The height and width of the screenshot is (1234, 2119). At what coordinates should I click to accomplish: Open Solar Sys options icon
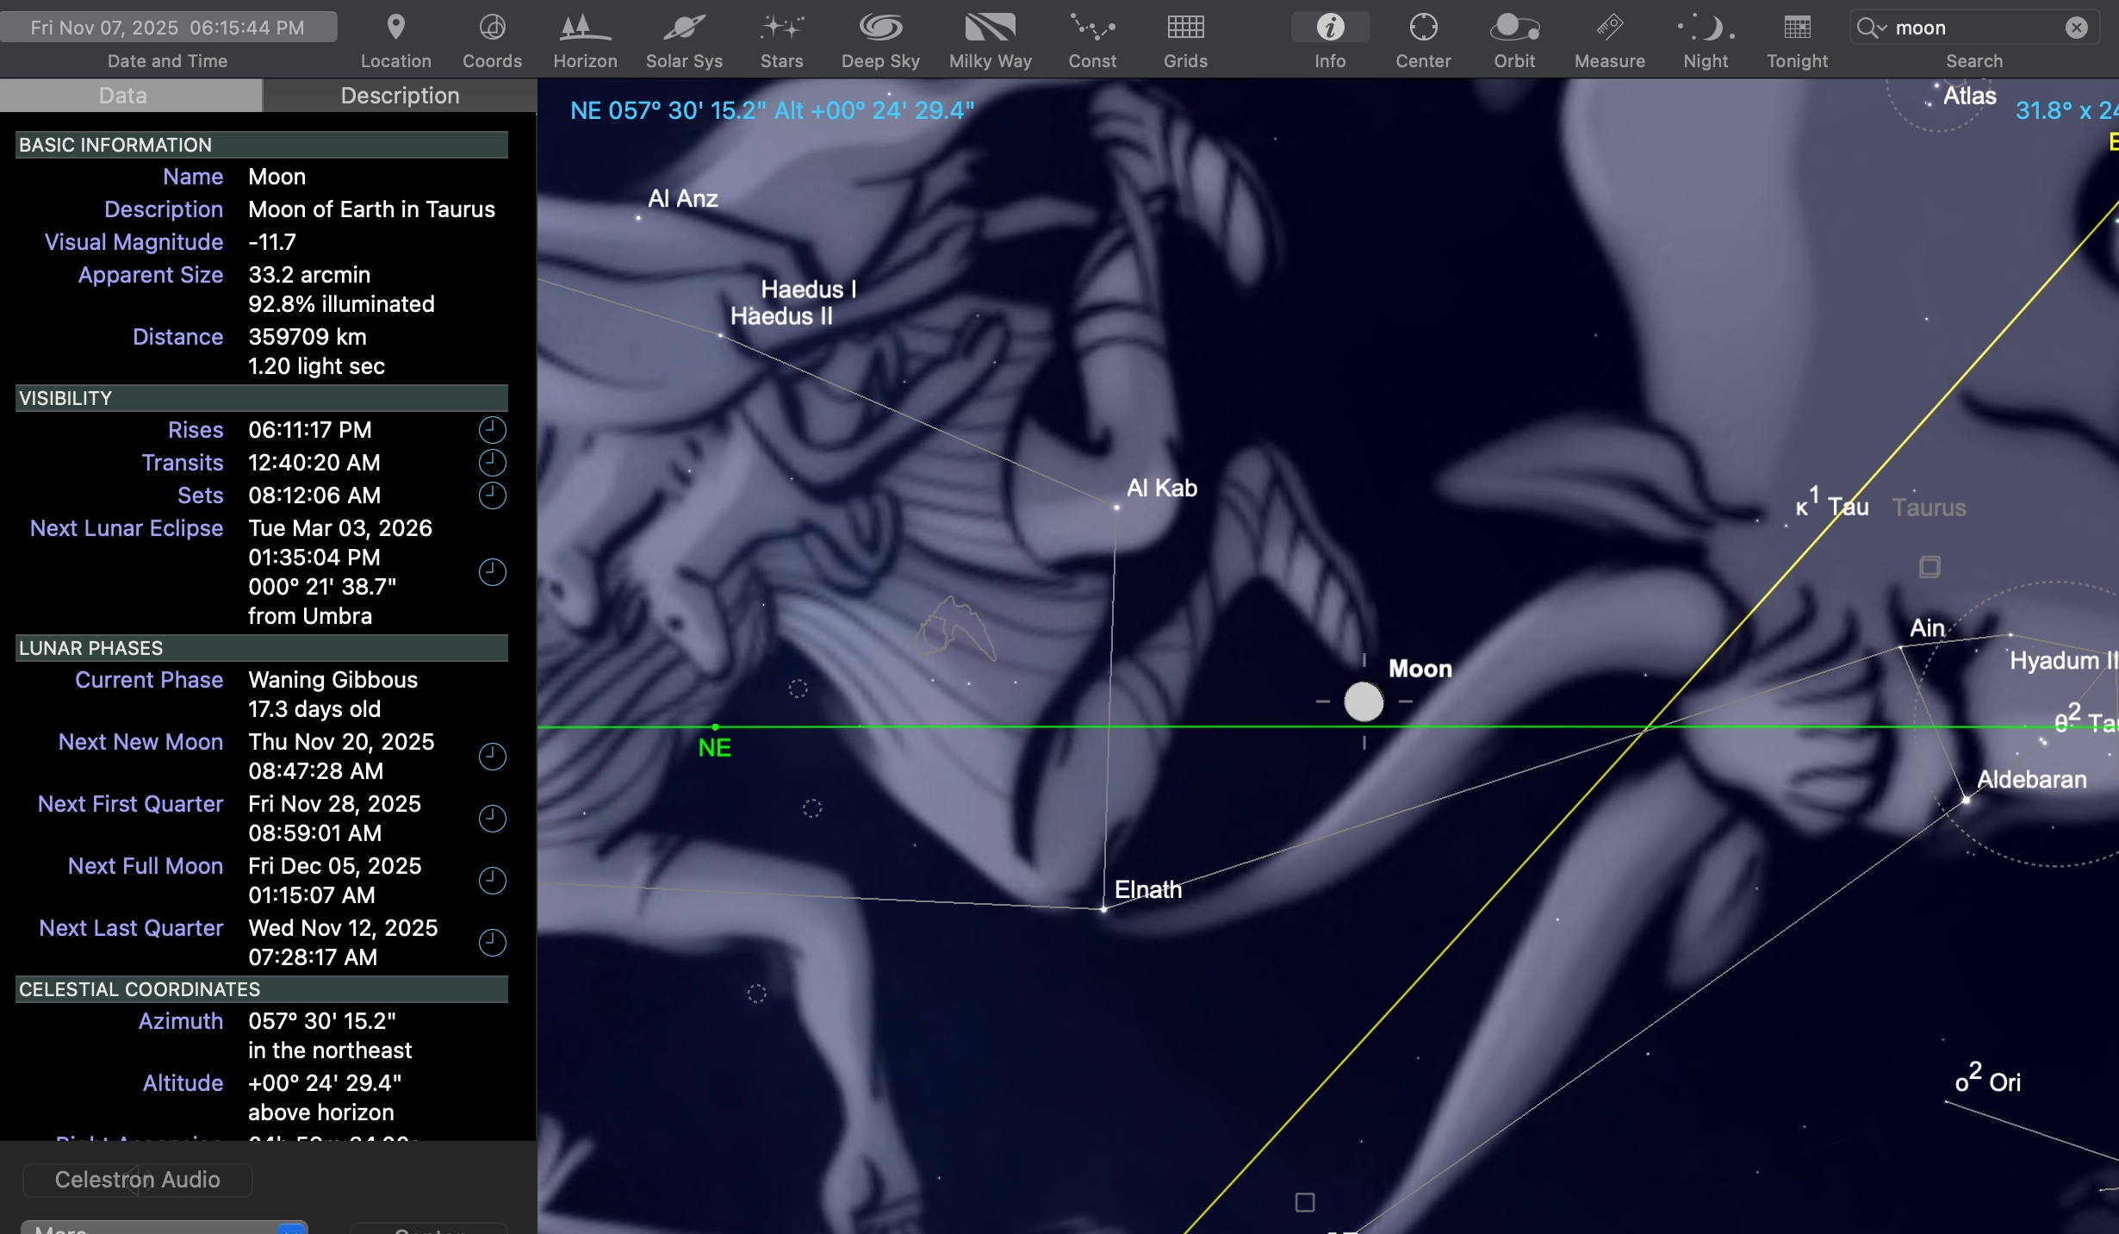(x=684, y=28)
